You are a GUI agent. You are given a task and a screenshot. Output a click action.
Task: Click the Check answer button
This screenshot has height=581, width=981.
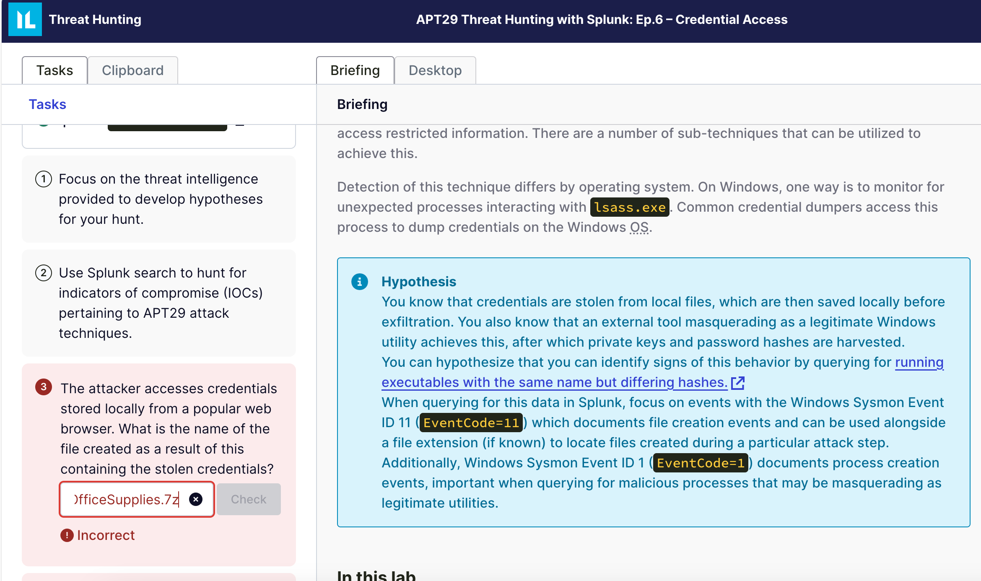[249, 499]
